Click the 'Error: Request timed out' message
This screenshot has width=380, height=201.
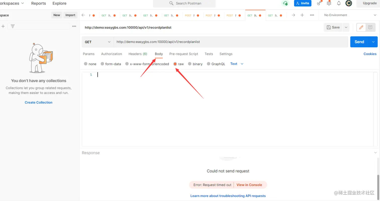212,185
